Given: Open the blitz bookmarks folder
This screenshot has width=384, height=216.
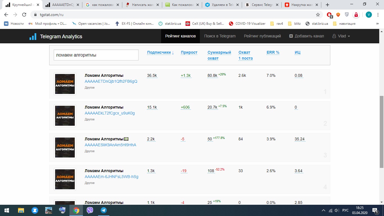Looking at the screenshot, I should pos(294,24).
